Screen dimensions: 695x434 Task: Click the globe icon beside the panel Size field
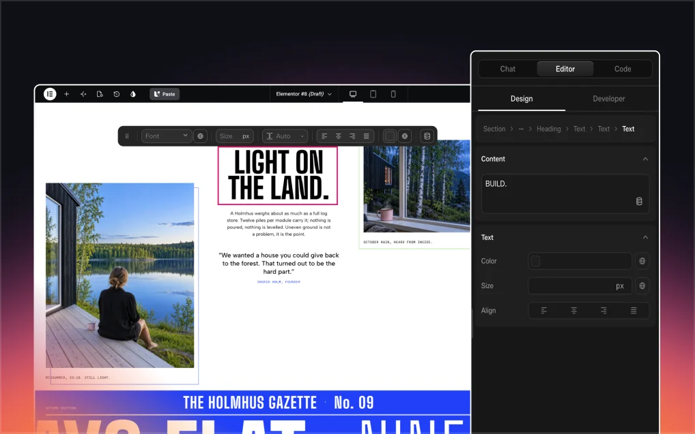point(642,285)
